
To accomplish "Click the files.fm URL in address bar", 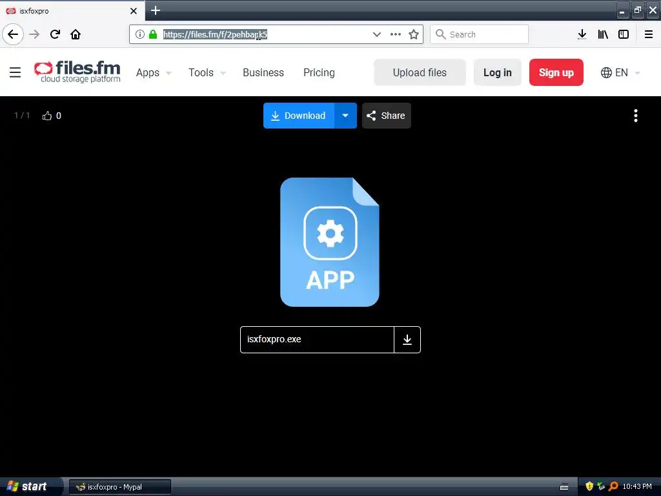I will (x=215, y=34).
